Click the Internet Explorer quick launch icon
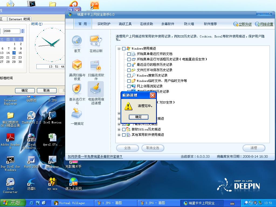The width and height of the screenshot is (276, 207). (x=32, y=203)
